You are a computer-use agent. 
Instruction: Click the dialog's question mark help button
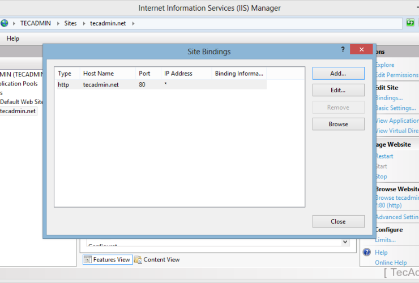[343, 50]
